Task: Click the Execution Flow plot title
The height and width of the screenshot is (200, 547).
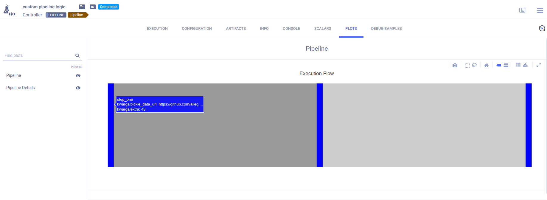Action: coord(317,73)
